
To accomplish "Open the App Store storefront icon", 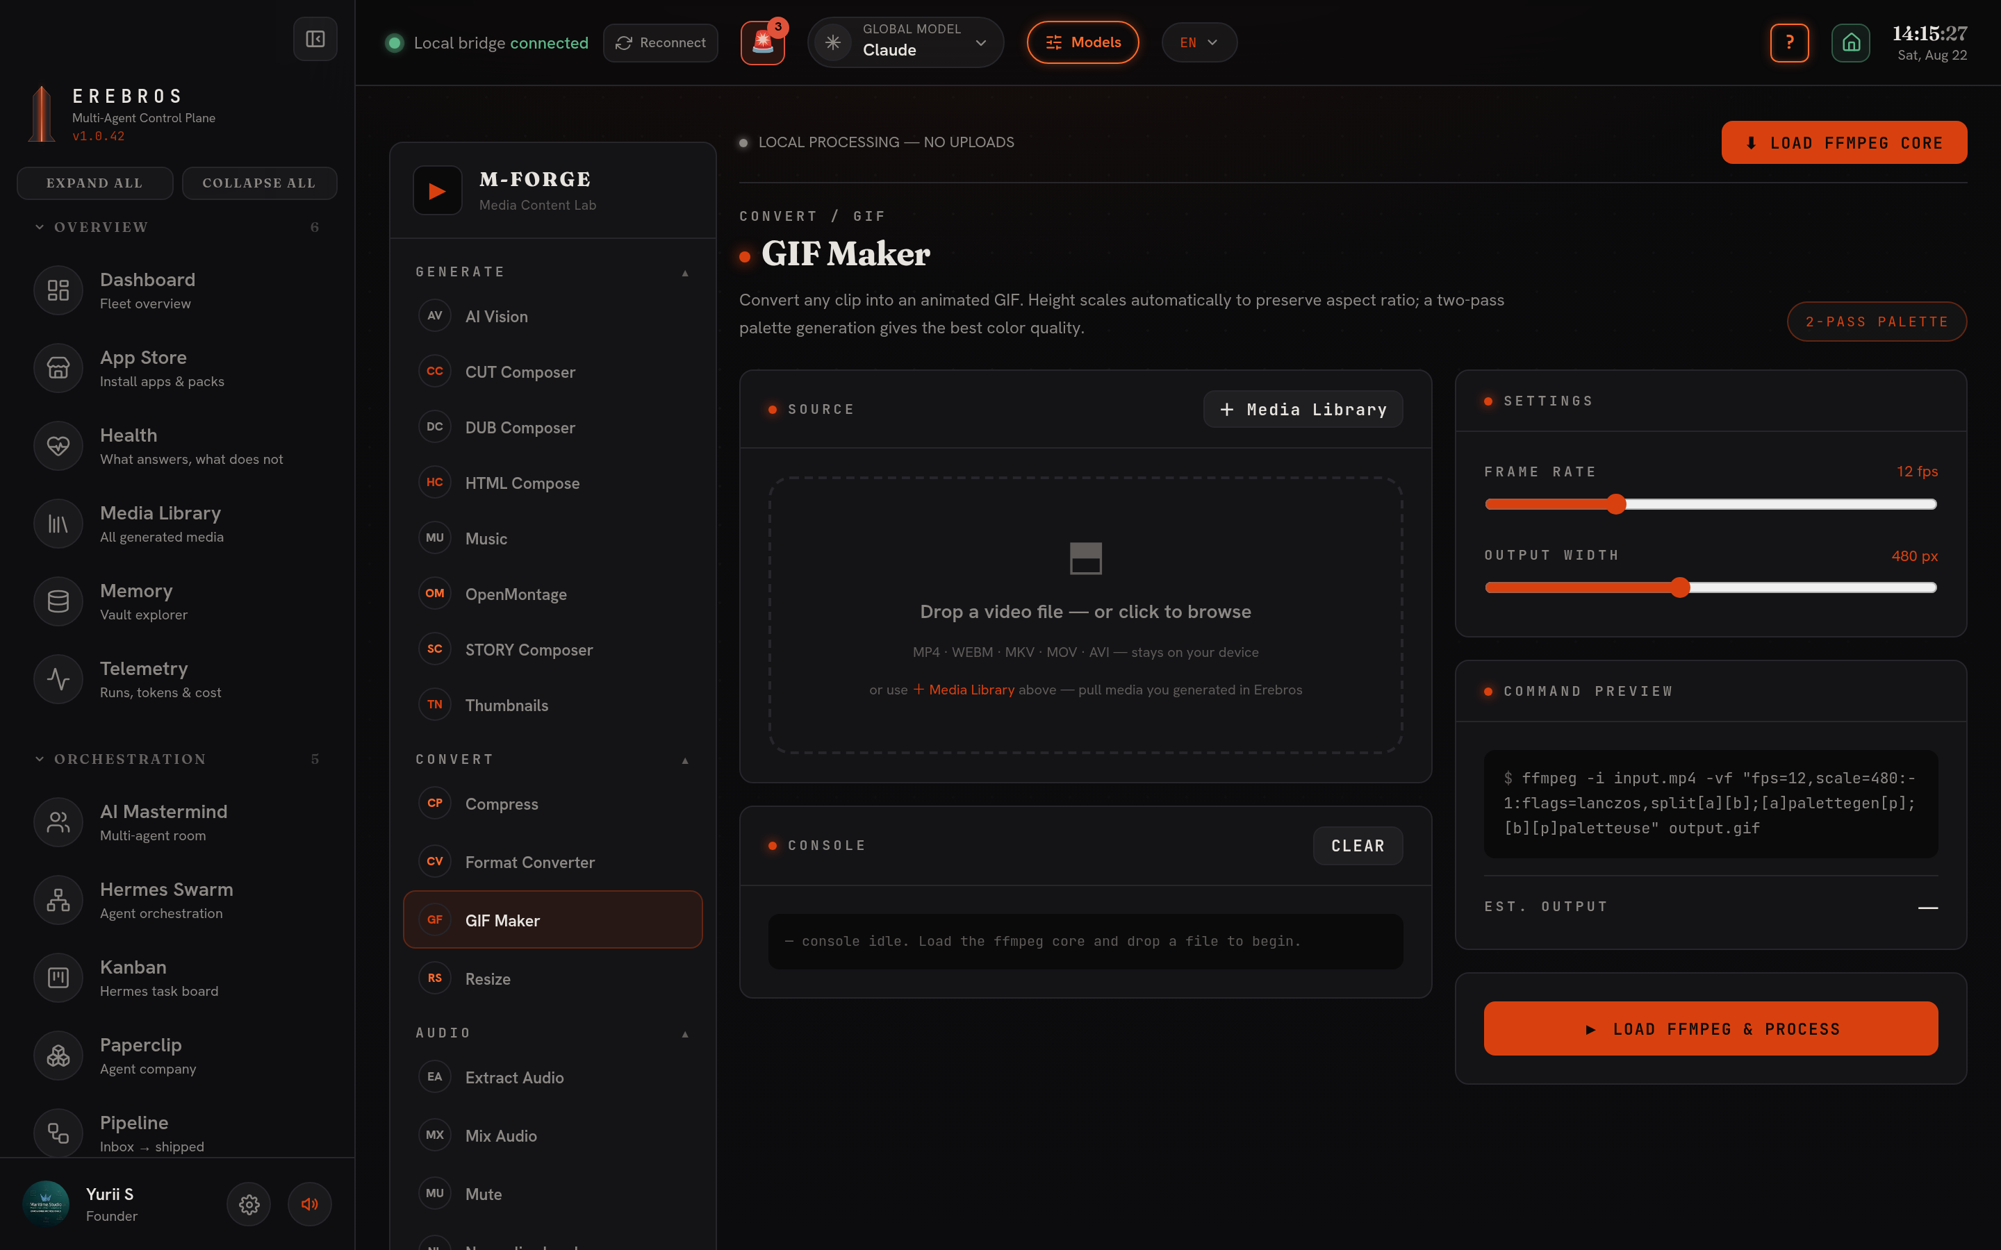I will pos(58,368).
